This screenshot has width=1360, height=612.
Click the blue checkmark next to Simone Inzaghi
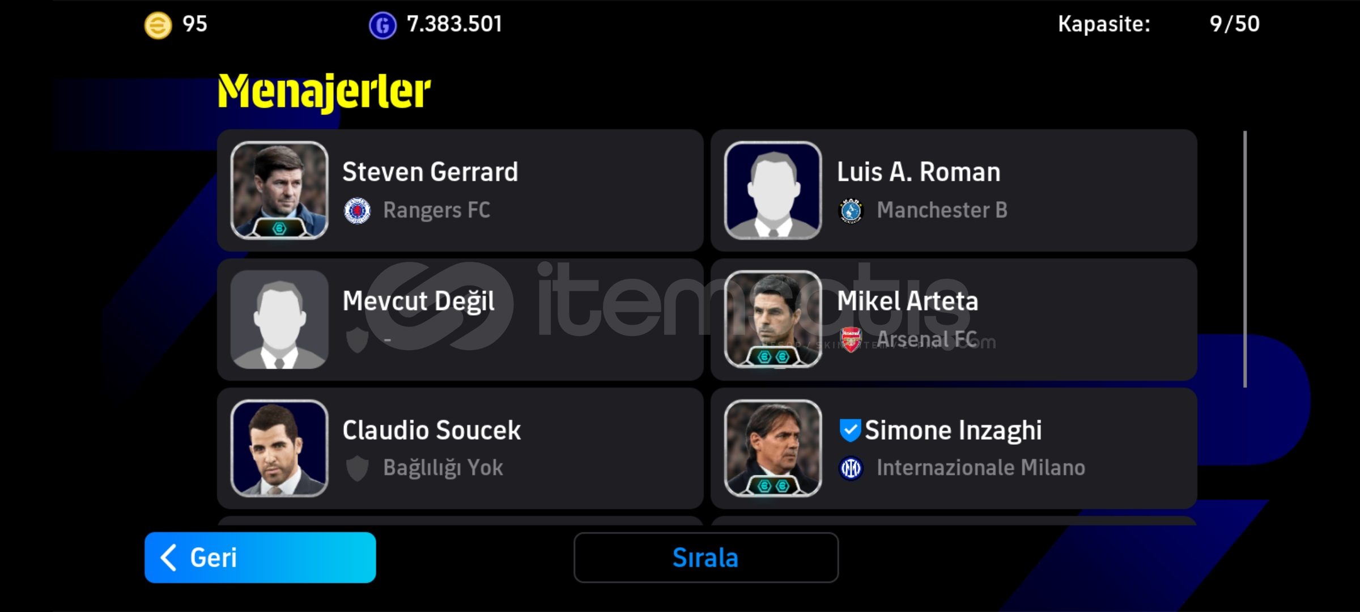(850, 430)
